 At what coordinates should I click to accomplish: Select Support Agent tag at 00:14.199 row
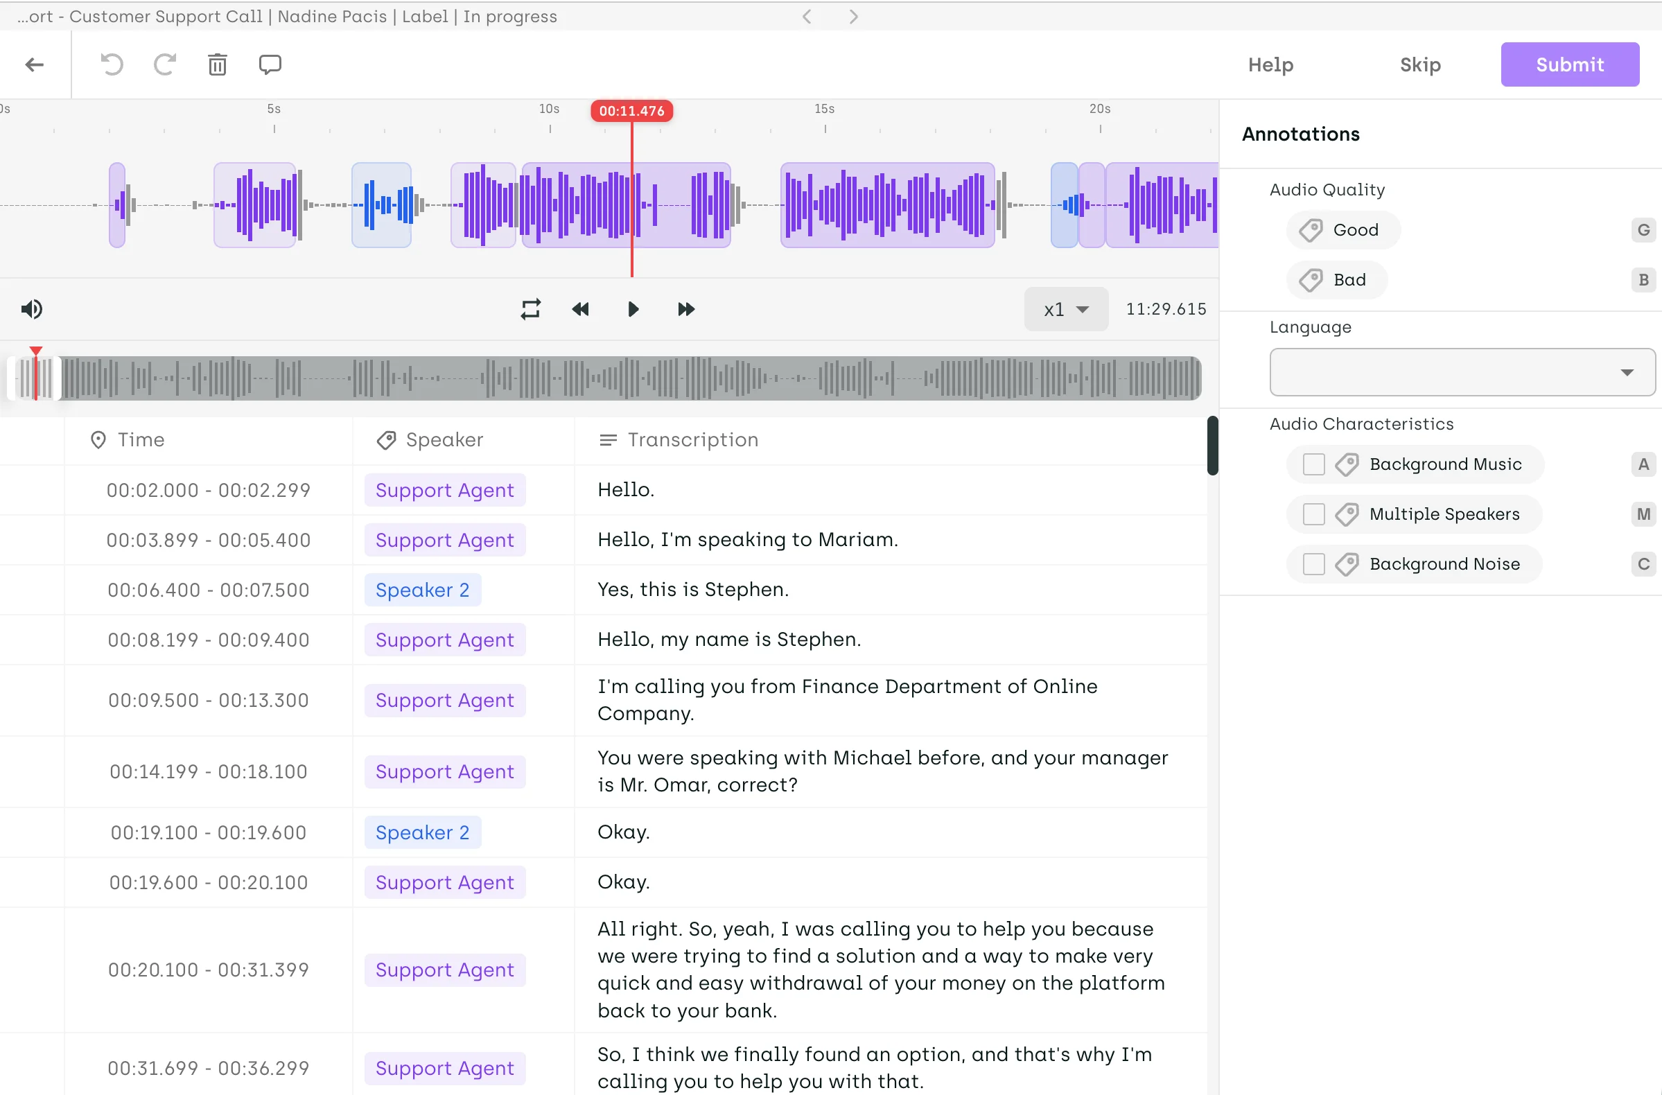click(445, 771)
